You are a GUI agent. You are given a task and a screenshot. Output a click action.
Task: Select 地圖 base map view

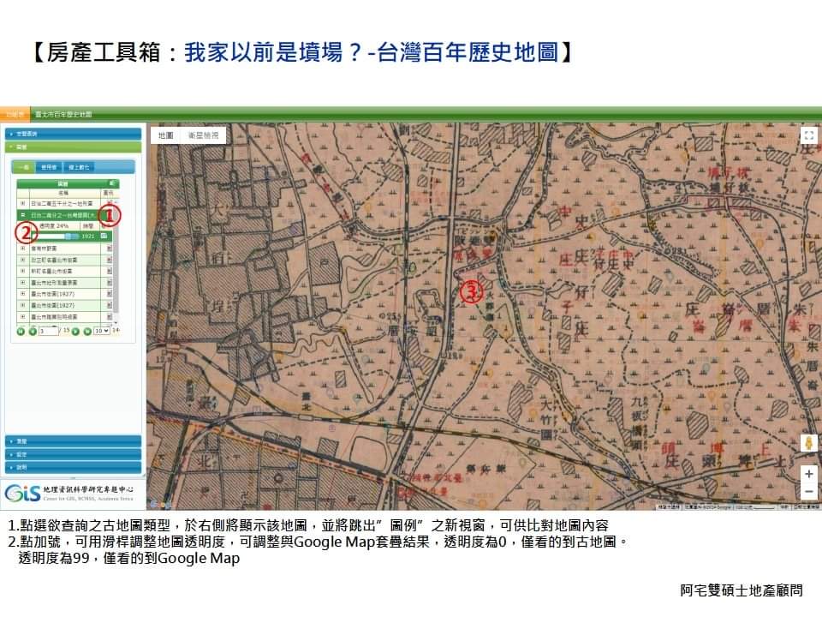pos(165,135)
